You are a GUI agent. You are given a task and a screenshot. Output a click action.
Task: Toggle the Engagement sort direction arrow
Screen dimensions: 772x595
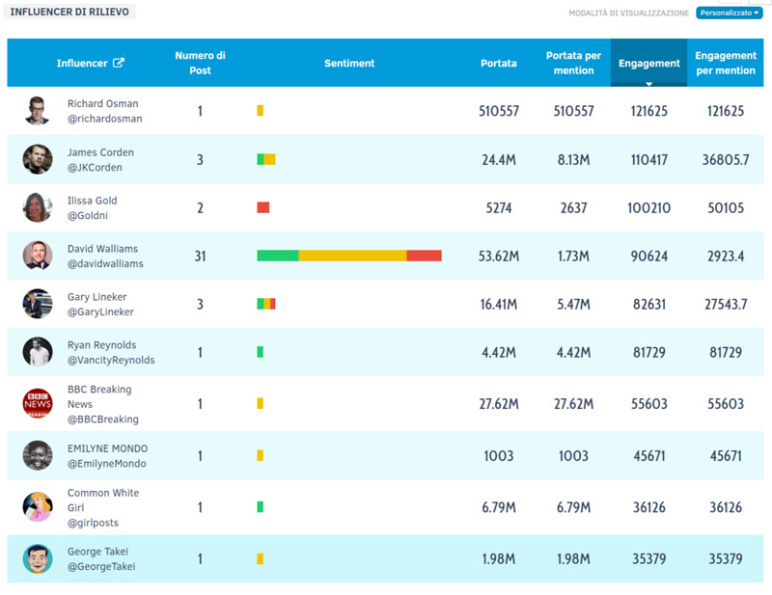point(648,84)
